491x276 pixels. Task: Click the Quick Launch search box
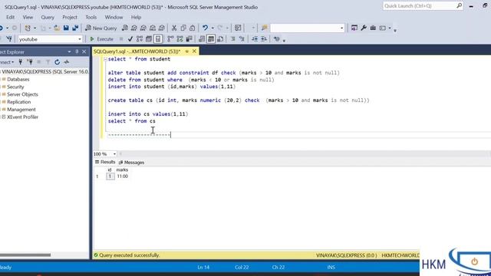point(423,6)
